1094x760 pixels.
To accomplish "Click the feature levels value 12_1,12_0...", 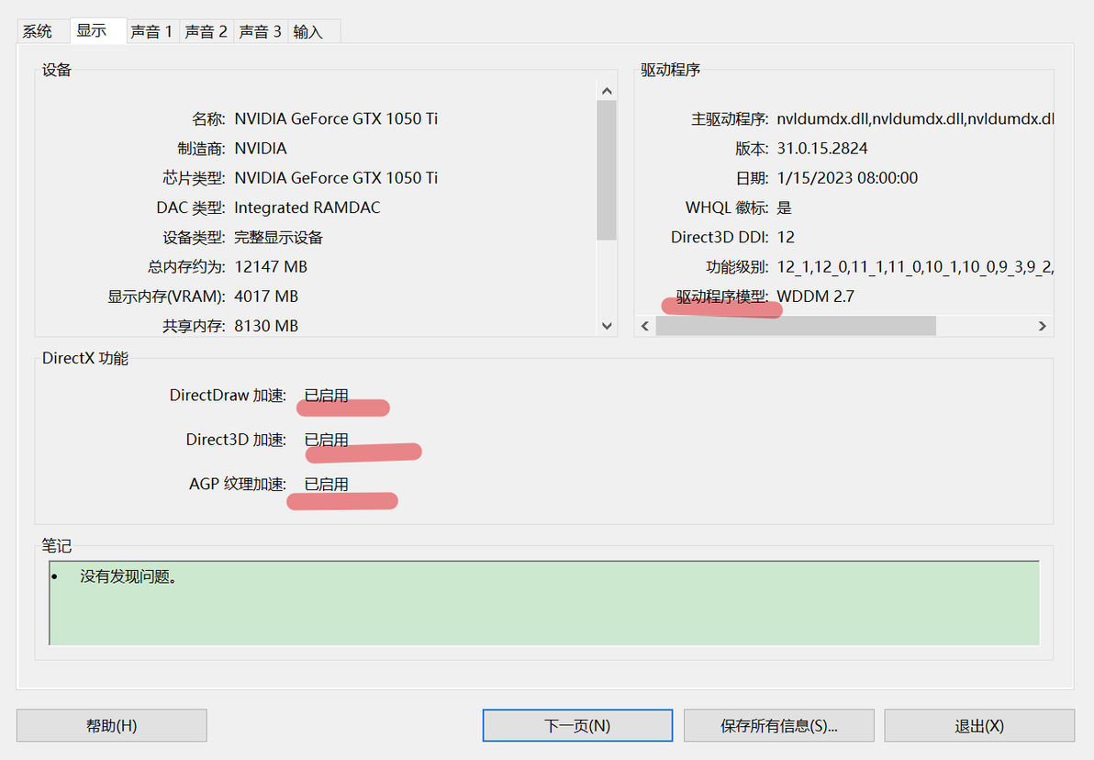I will tap(915, 267).
